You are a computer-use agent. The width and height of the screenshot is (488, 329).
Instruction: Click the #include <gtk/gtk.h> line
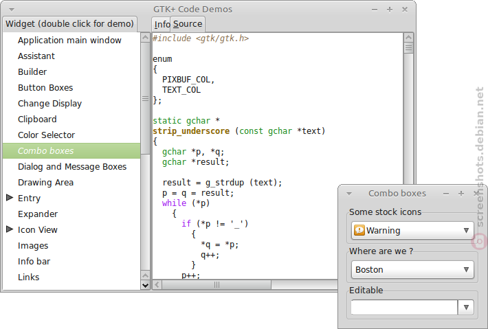(201, 38)
